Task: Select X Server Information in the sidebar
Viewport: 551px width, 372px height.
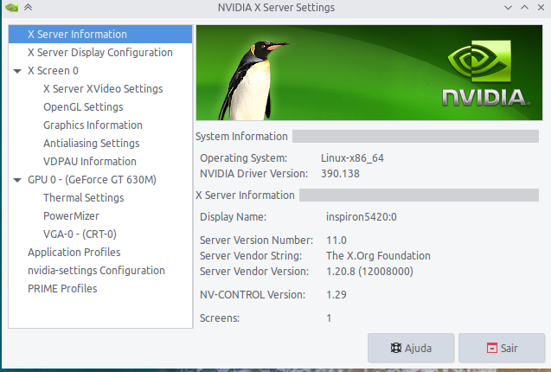Action: [100, 34]
